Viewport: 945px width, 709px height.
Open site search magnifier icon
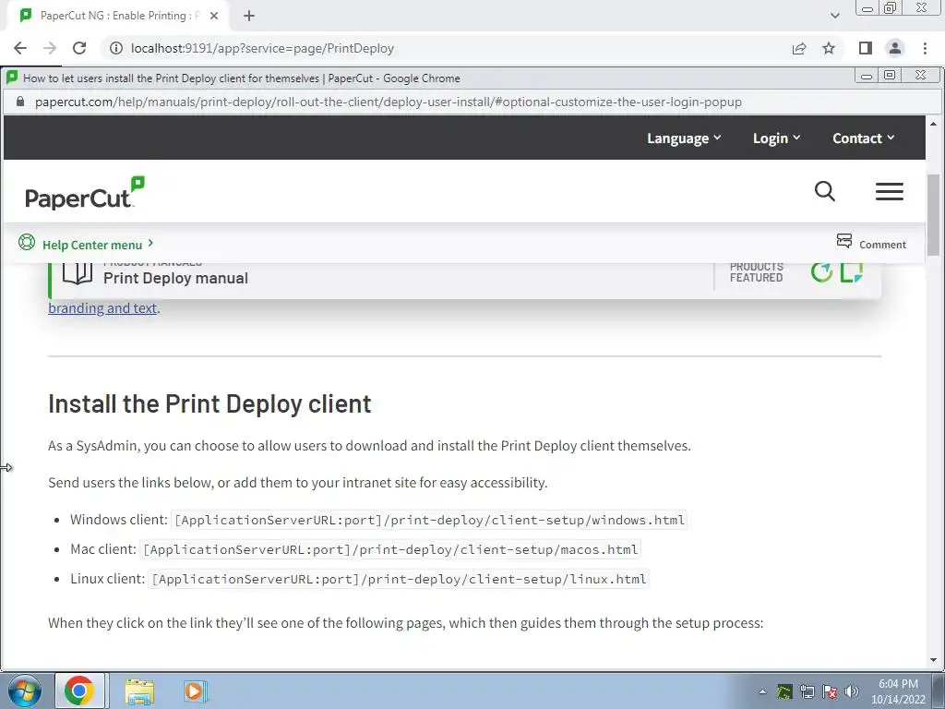tap(824, 191)
